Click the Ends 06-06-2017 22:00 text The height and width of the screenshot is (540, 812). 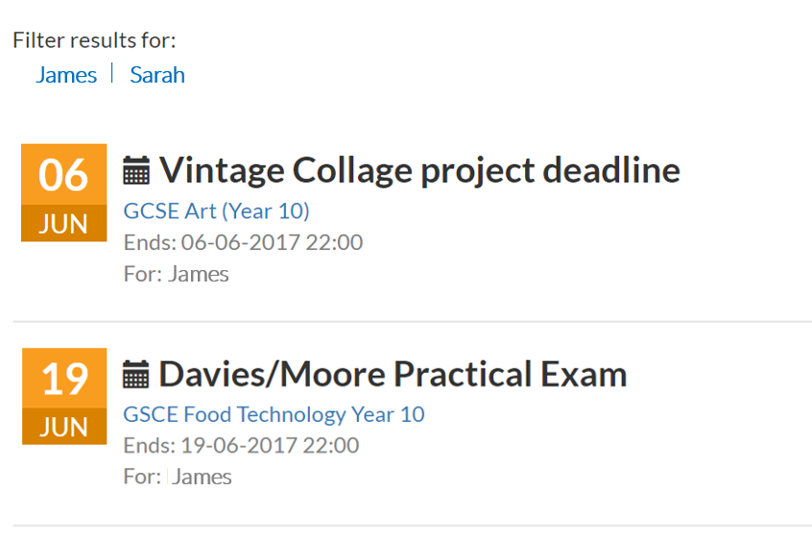(x=244, y=242)
